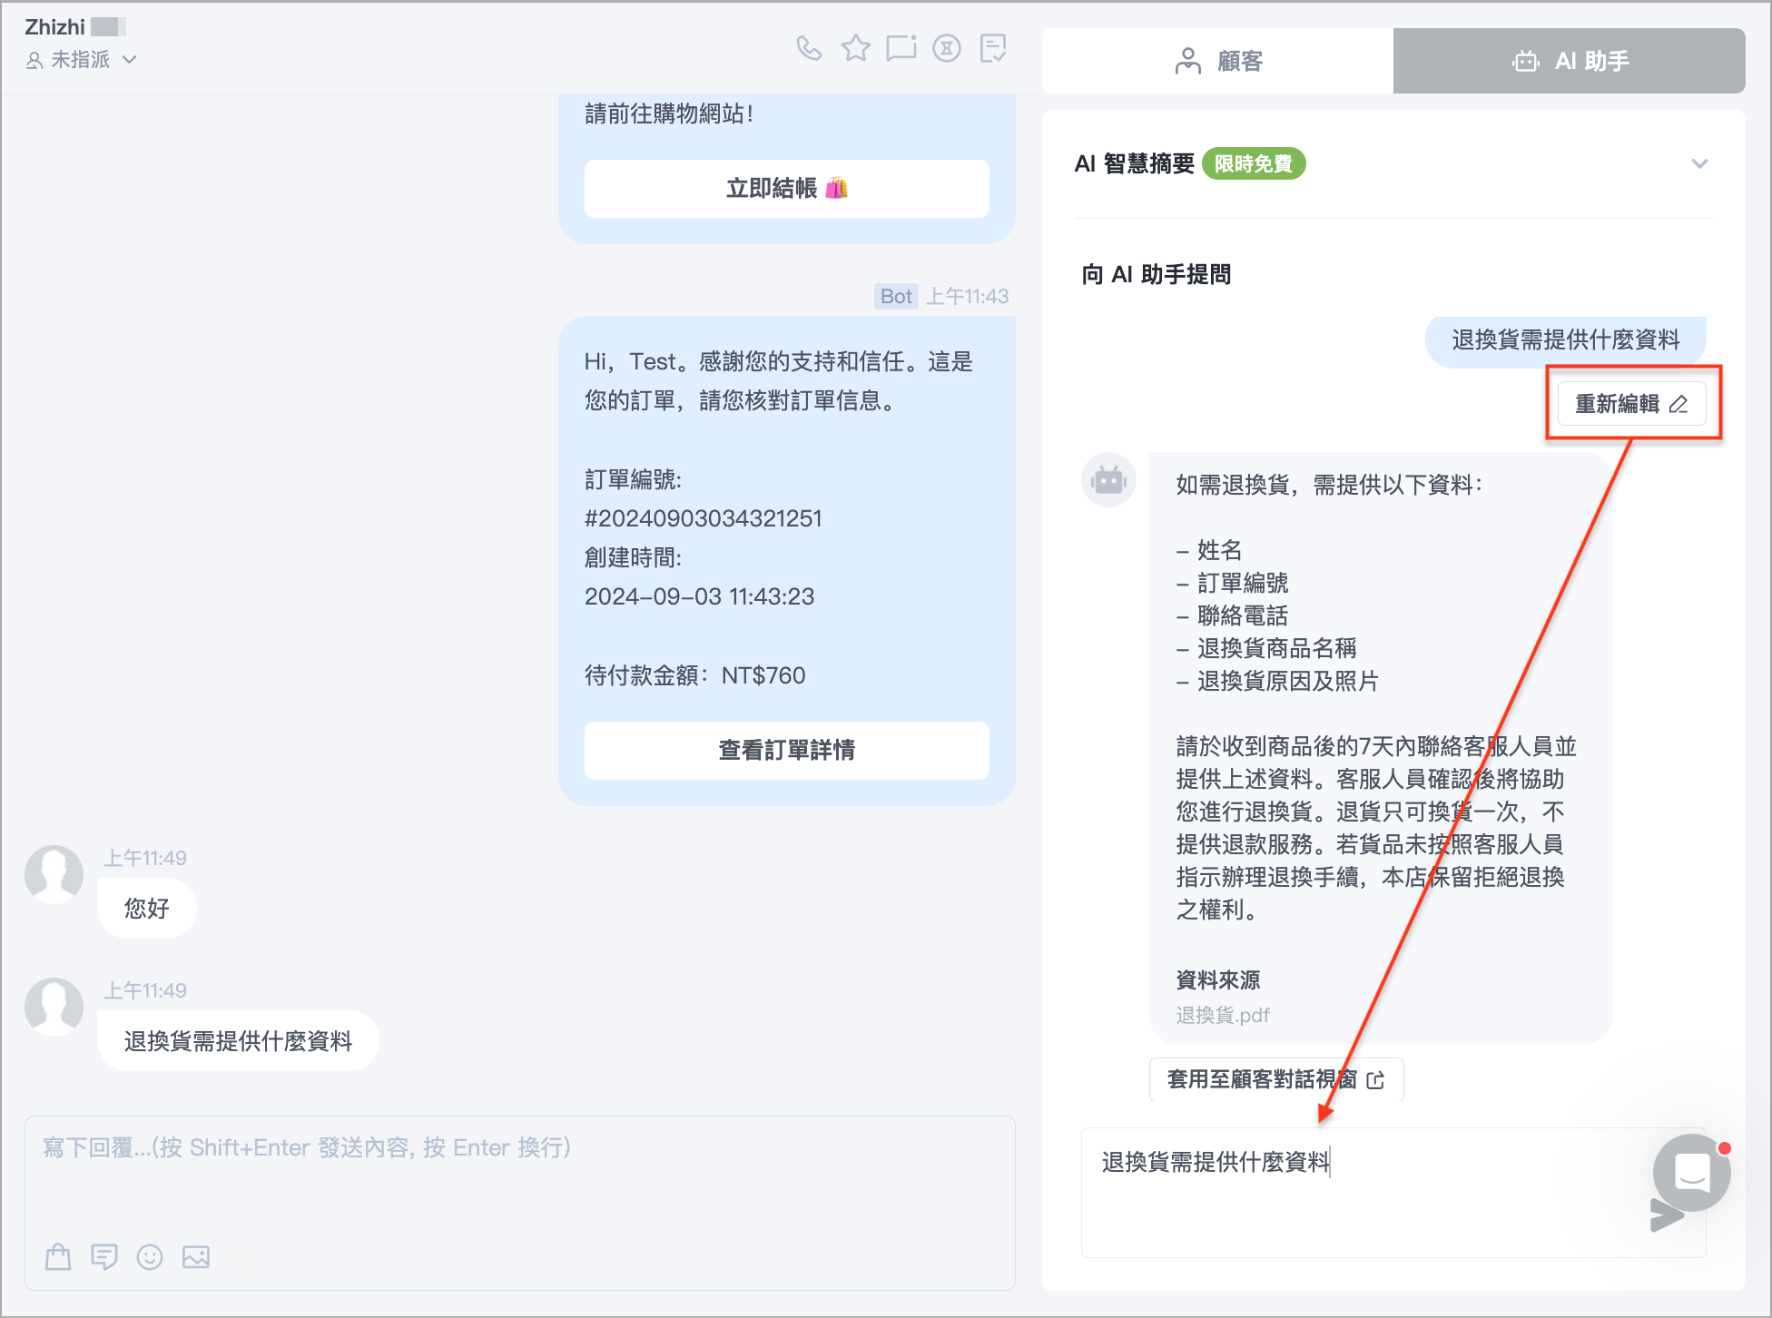Click the phone call icon
This screenshot has height=1318, width=1772.
[x=809, y=48]
